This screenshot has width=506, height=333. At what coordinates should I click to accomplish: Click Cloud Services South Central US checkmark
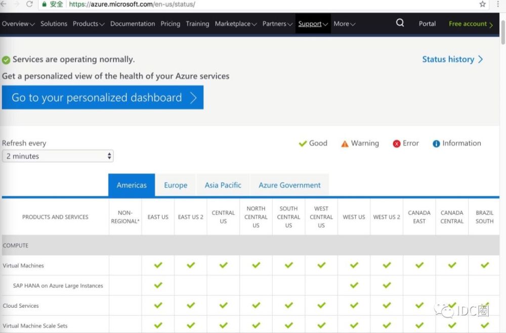pos(289,305)
